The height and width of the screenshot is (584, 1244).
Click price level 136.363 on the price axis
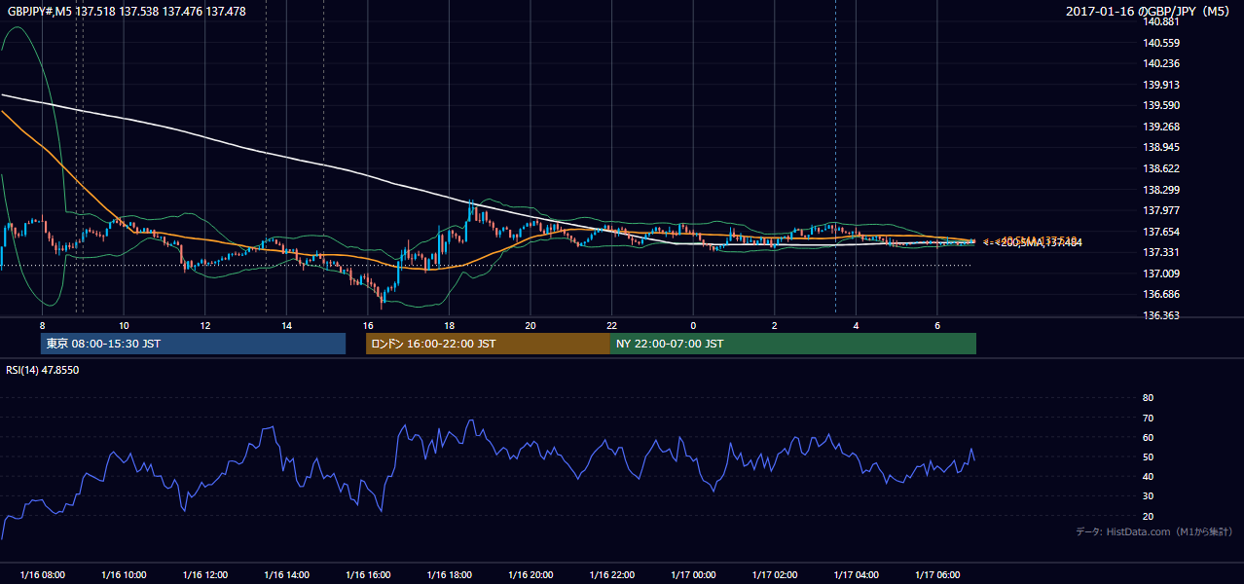1161,315
